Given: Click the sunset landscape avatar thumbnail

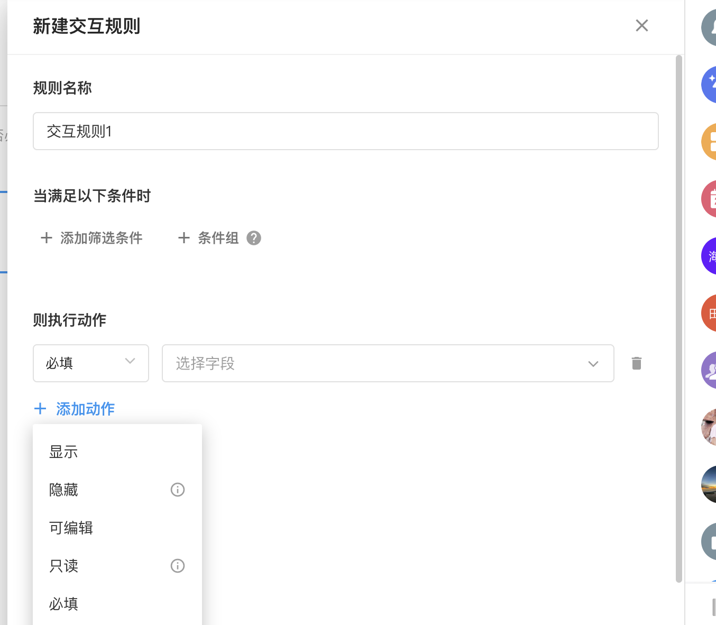Looking at the screenshot, I should (710, 484).
